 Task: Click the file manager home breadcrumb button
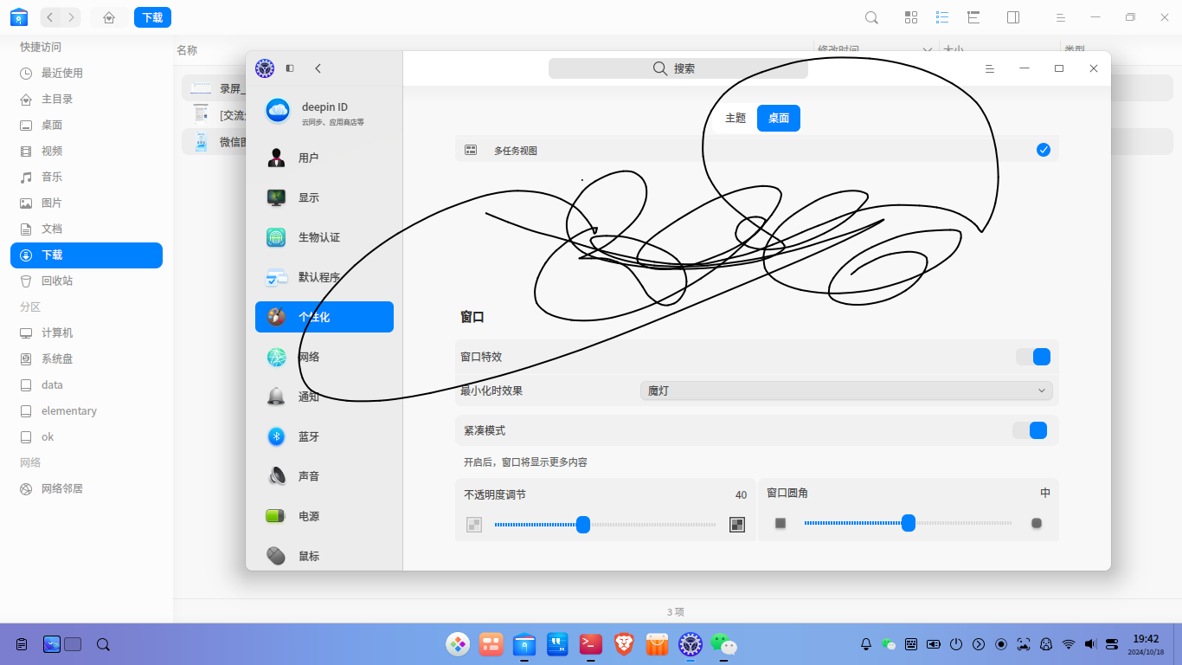(109, 17)
